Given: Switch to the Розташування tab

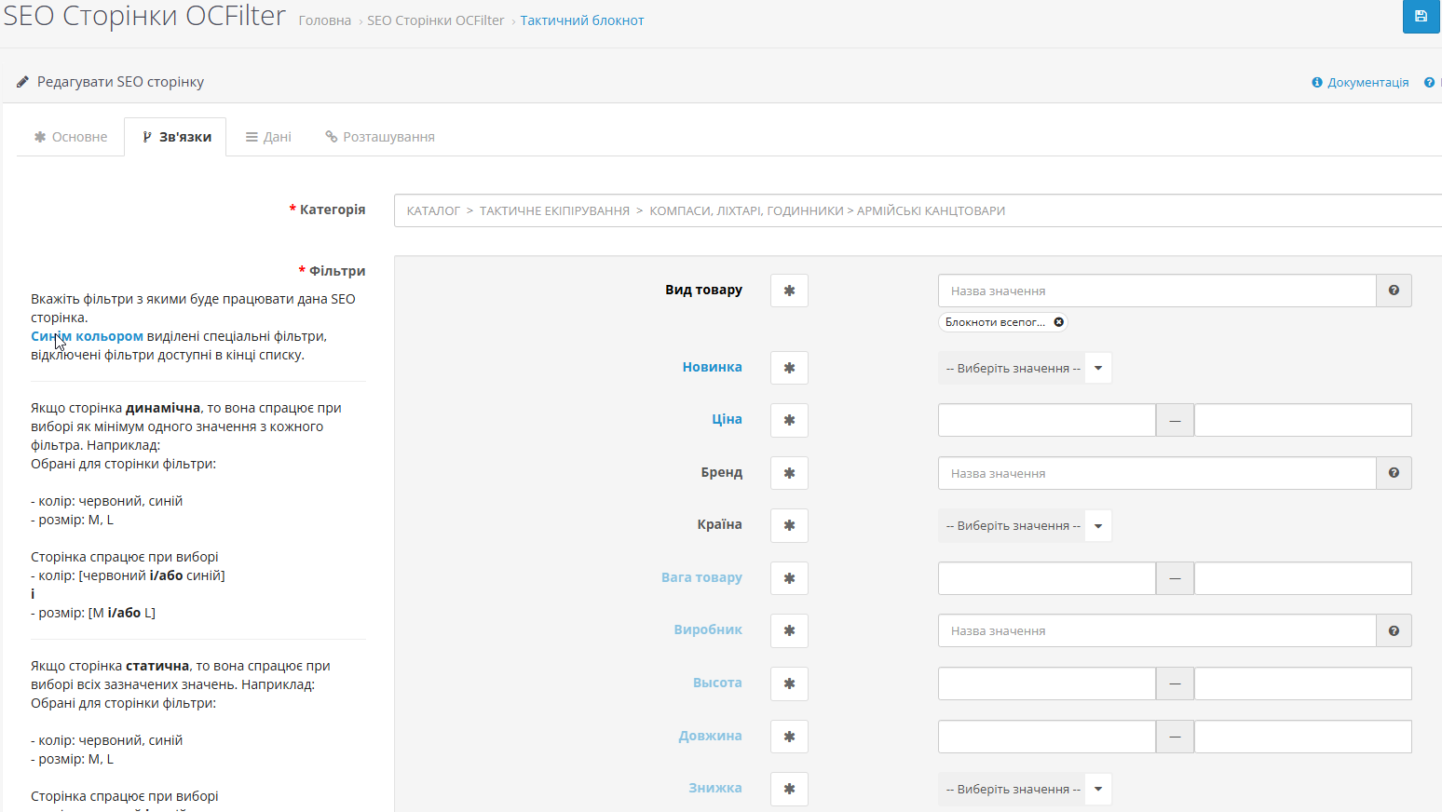Looking at the screenshot, I should click(x=380, y=137).
